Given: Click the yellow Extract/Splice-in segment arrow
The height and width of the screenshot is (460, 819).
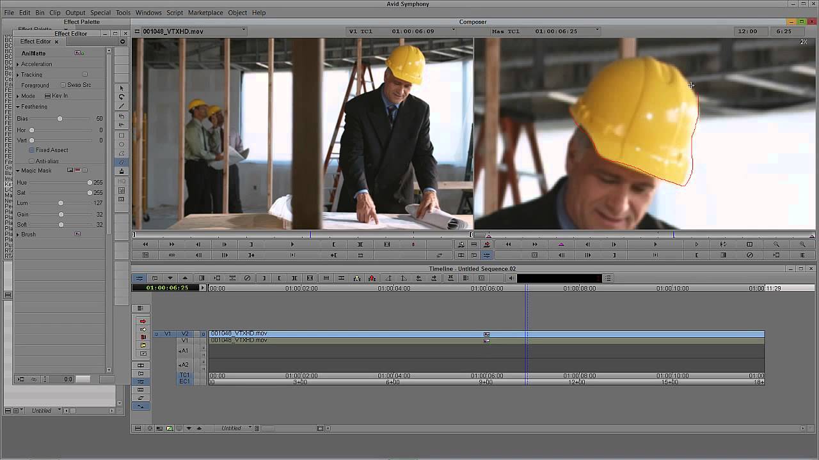Looking at the screenshot, I should [x=143, y=330].
